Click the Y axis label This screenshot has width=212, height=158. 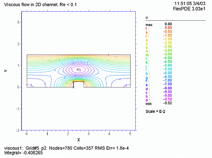(6, 71)
